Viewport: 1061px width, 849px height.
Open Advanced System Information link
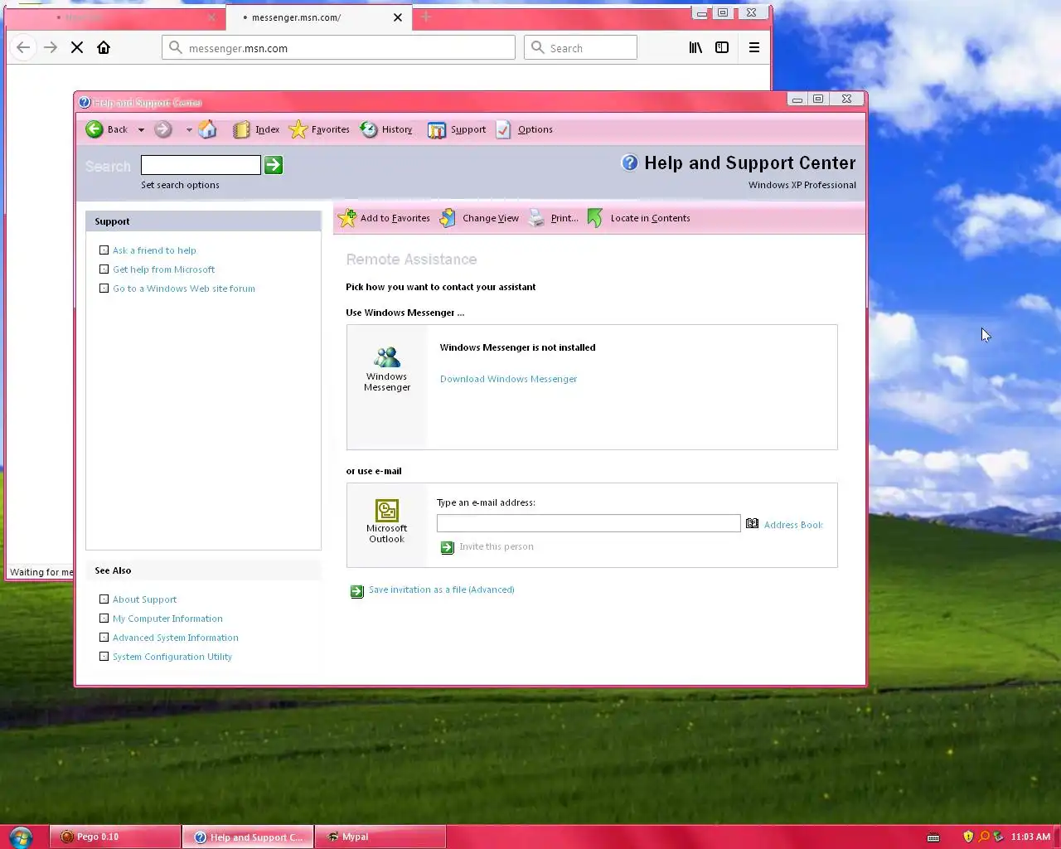(x=176, y=638)
